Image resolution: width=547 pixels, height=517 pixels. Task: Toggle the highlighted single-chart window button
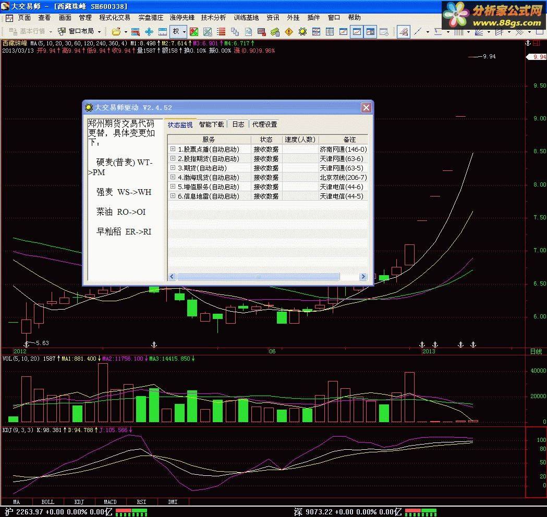click(x=357, y=32)
